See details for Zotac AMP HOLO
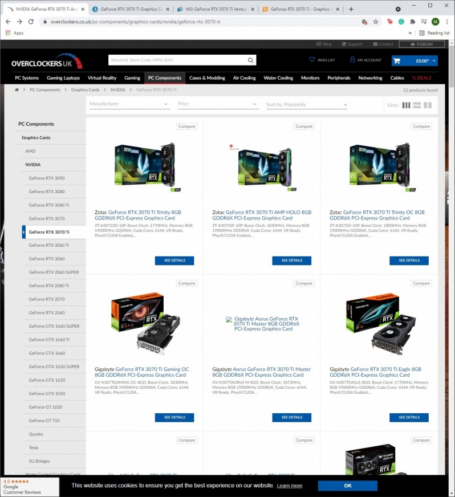This screenshot has height=497, width=455. tap(292, 260)
